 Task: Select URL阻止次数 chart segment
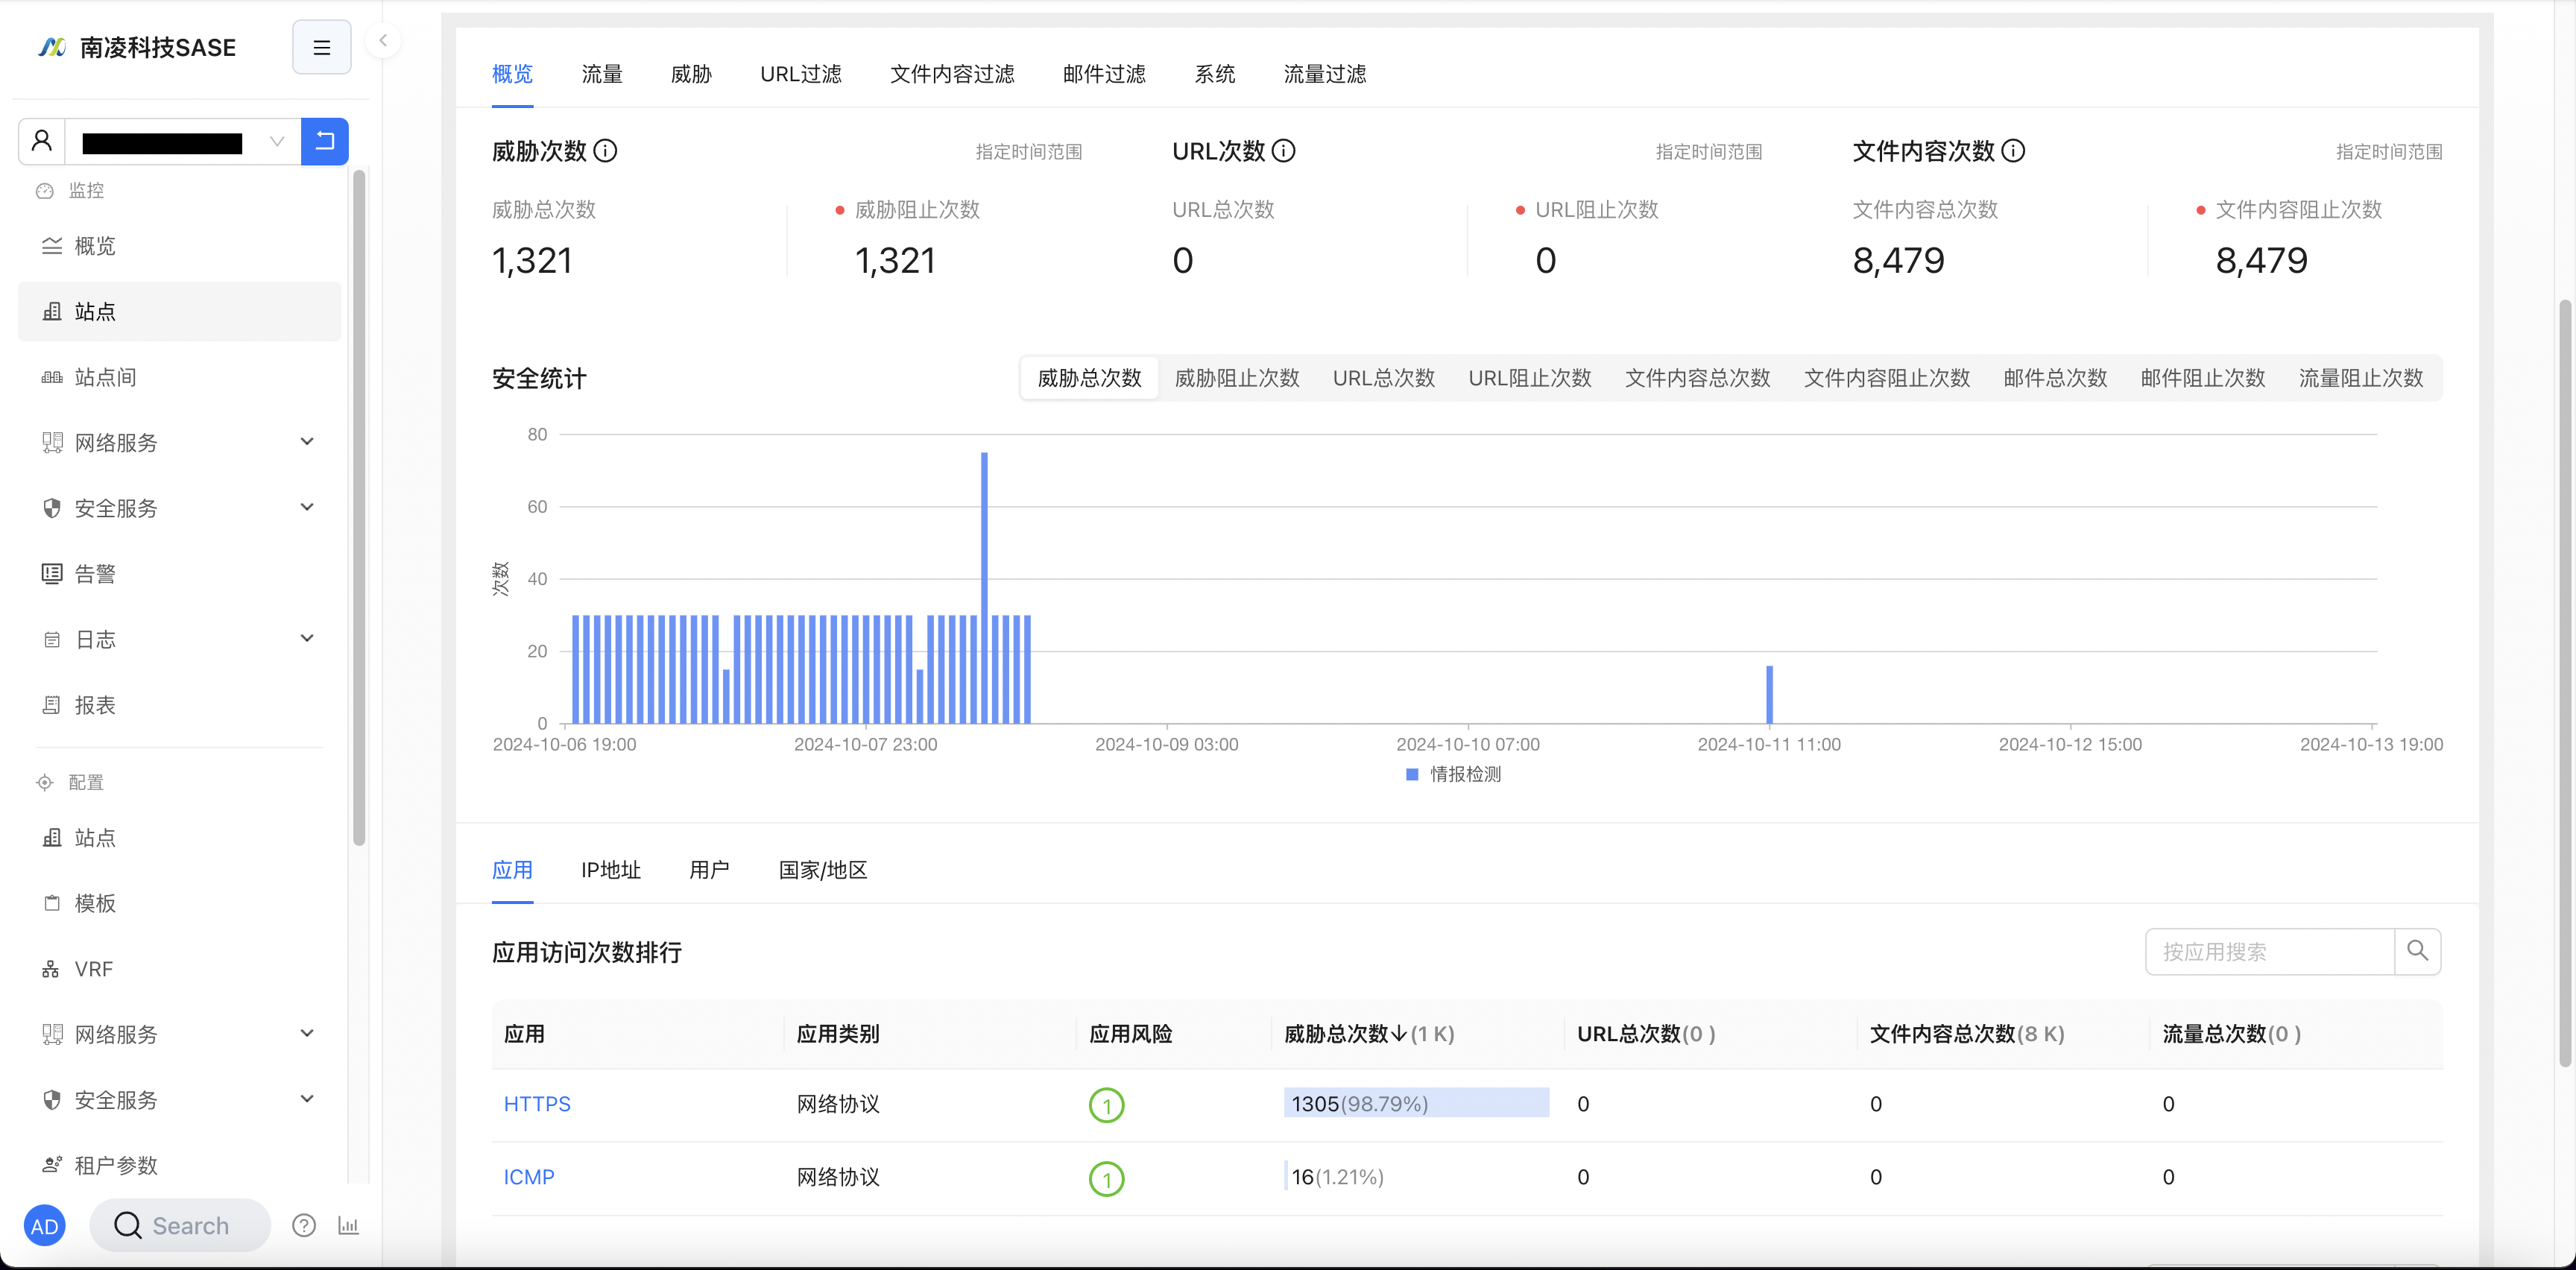pyautogui.click(x=1530, y=378)
